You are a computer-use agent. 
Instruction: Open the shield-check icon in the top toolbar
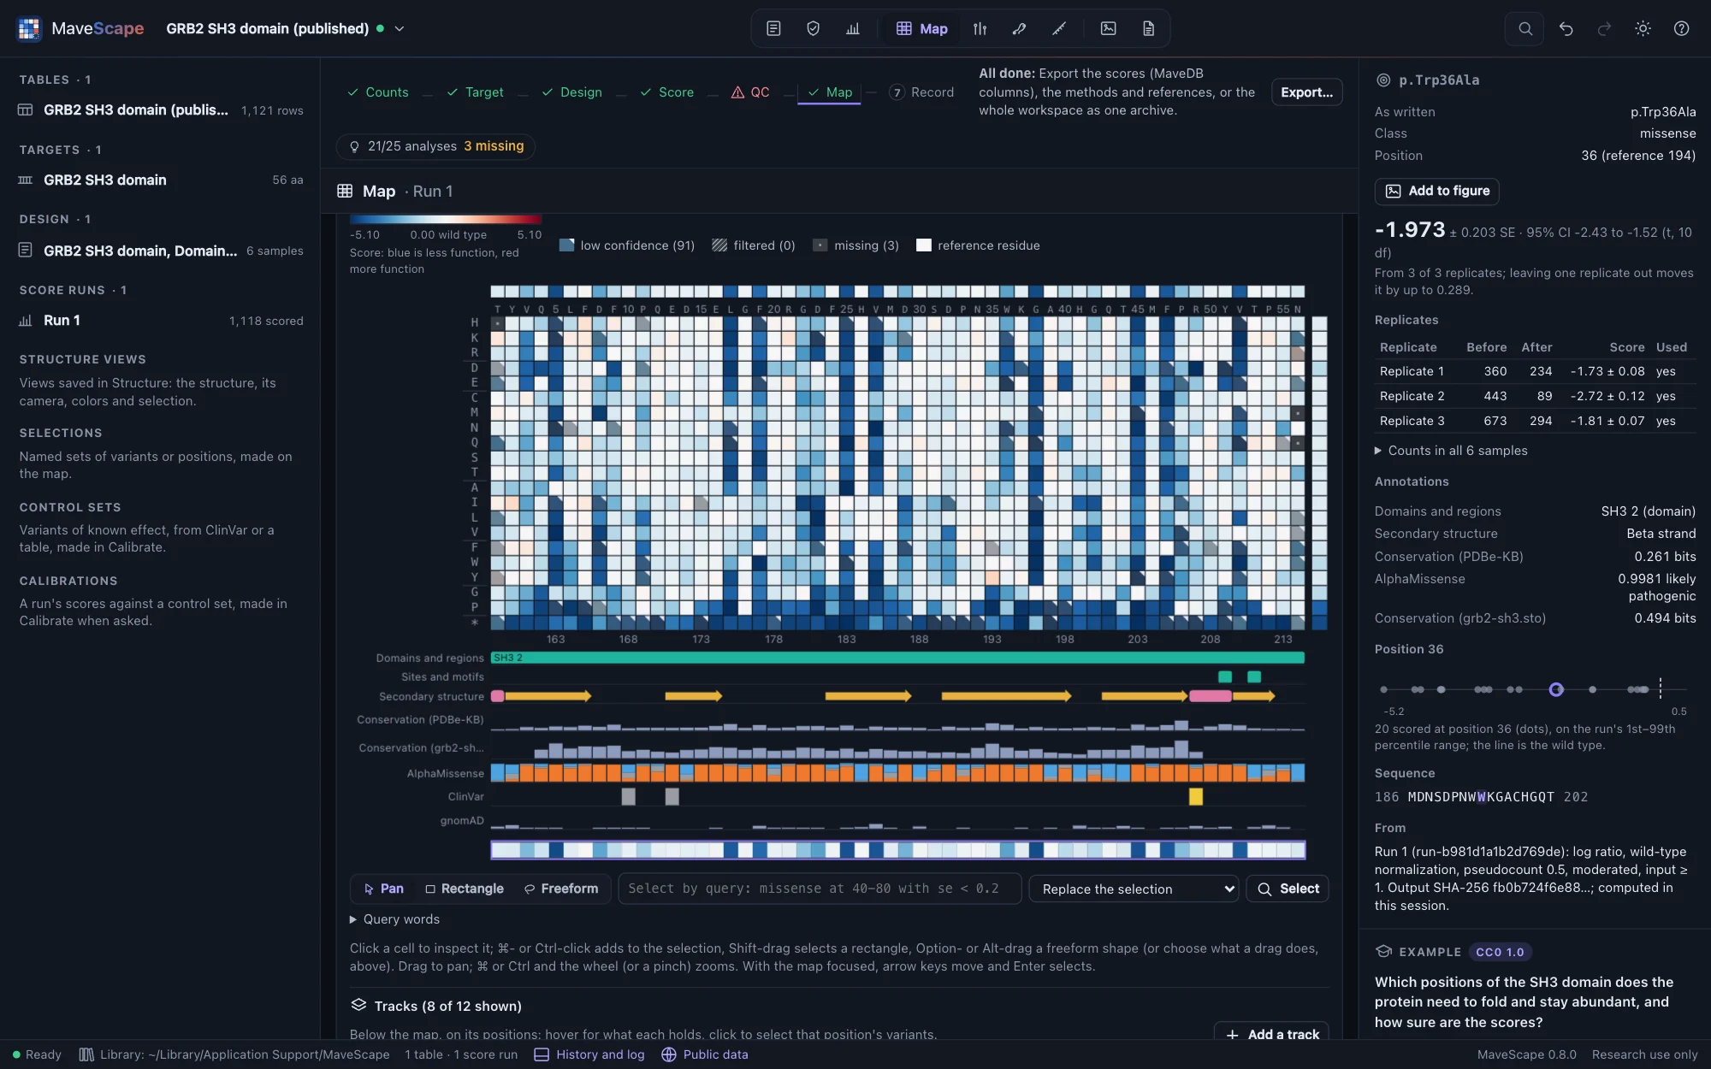(x=813, y=28)
